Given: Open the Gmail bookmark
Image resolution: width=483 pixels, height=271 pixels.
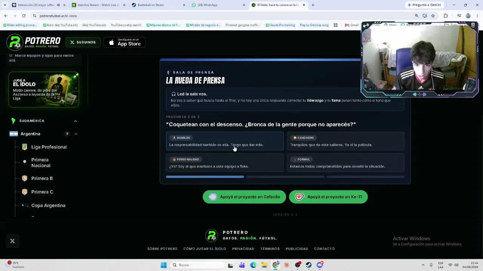Looking at the screenshot, I should point(352,25).
